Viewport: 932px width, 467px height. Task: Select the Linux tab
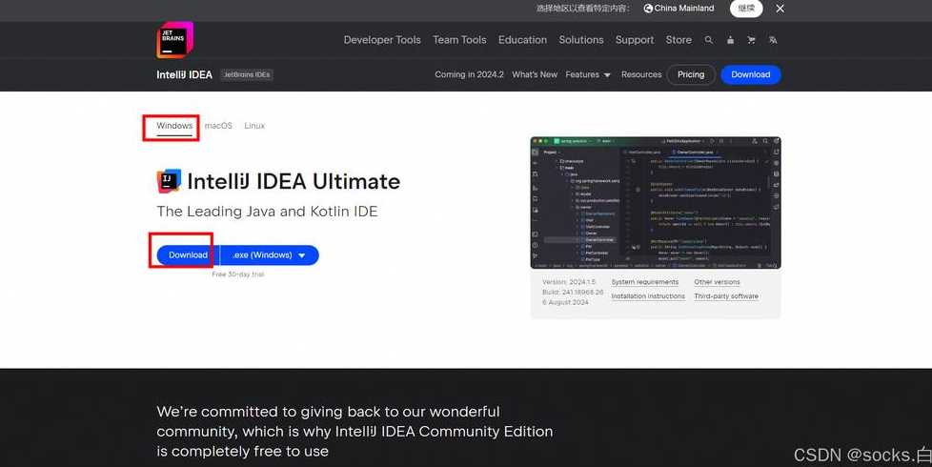coord(254,126)
